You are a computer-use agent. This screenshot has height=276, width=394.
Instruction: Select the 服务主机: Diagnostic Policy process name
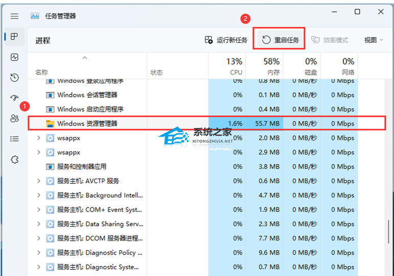[100, 252]
